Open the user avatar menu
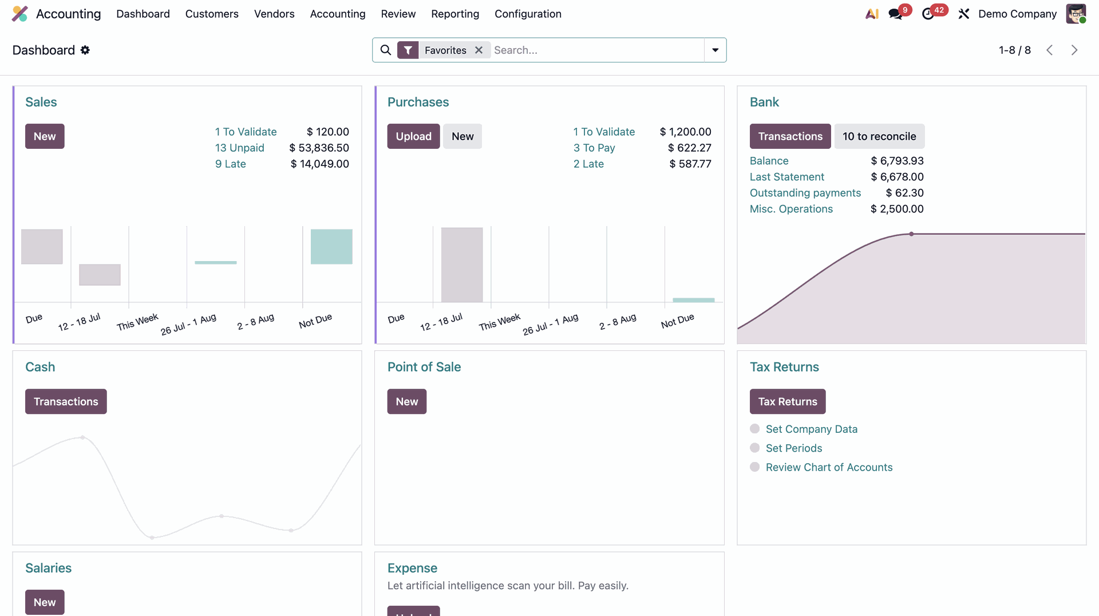 (x=1076, y=14)
